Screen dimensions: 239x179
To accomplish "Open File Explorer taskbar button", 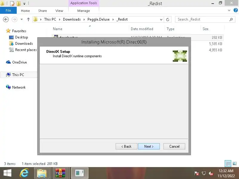I will pos(42,173).
